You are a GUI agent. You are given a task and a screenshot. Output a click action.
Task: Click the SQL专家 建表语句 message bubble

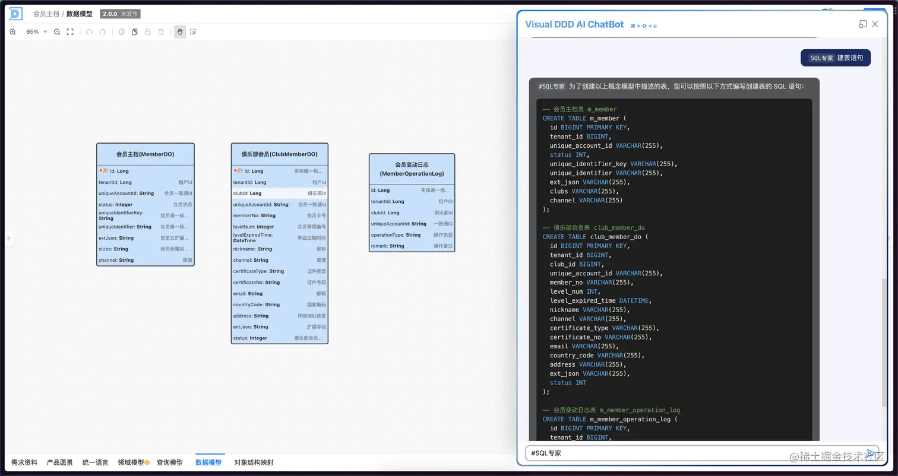click(836, 58)
